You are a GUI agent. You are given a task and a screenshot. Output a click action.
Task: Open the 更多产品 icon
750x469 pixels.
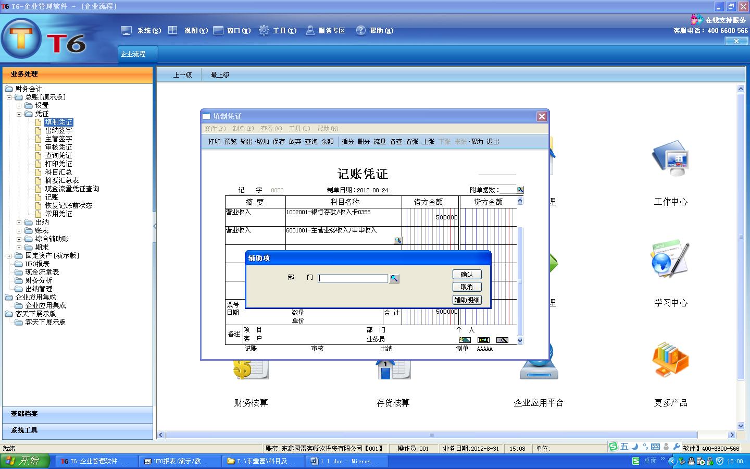pos(671,360)
